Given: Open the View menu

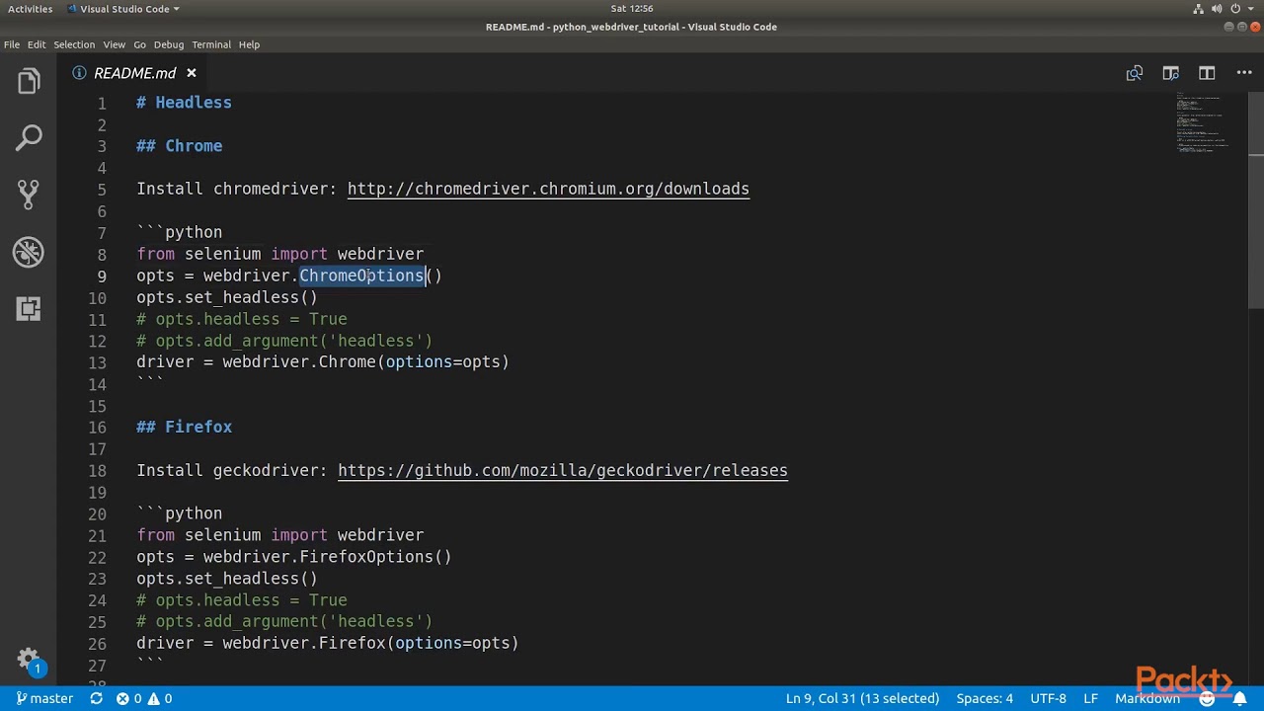Looking at the screenshot, I should pos(115,44).
